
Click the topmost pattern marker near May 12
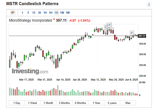[x=110, y=25]
